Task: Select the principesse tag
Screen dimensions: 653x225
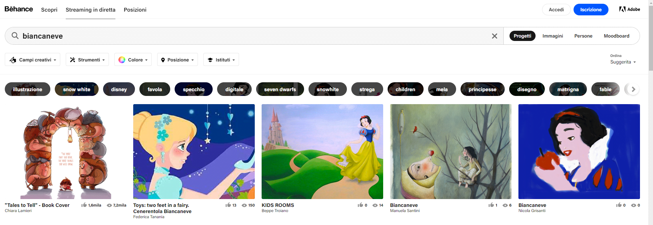Action: [x=482, y=89]
